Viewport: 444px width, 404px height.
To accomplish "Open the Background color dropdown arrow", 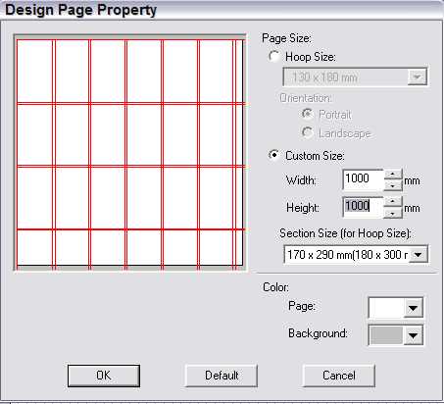I will click(x=413, y=335).
